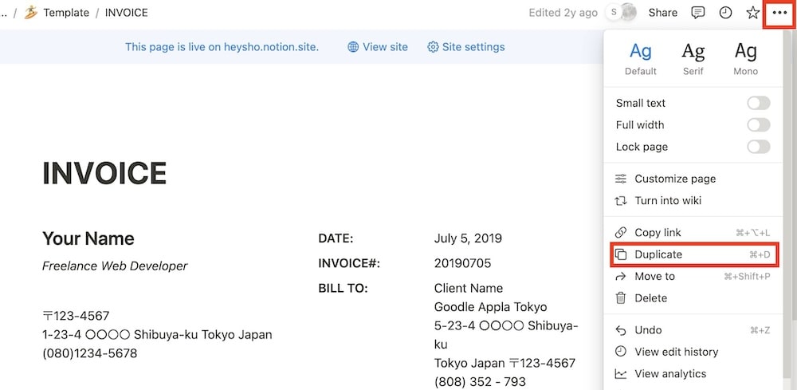Open View edit history menu entry
Screen dimensions: 797x390
[x=693, y=352]
